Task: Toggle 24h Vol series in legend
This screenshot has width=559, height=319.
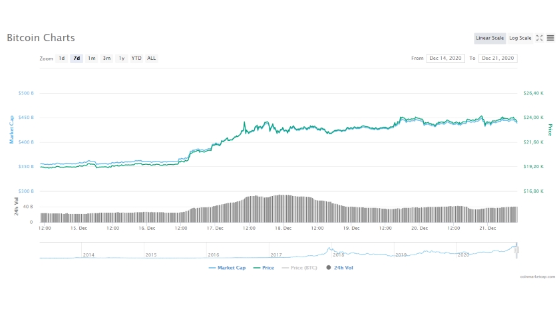Action: 340,268
